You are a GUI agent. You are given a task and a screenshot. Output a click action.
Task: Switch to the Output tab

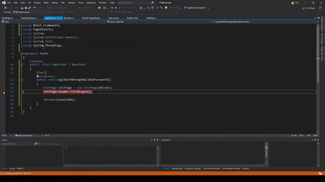point(245,168)
